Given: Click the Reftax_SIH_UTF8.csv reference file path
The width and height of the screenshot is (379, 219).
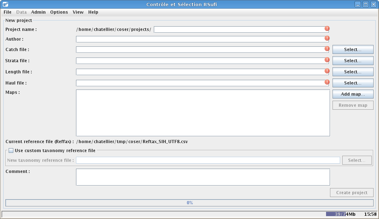Looking at the screenshot, I should (x=132, y=142).
